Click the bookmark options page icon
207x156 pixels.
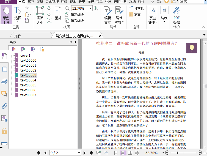42,49
